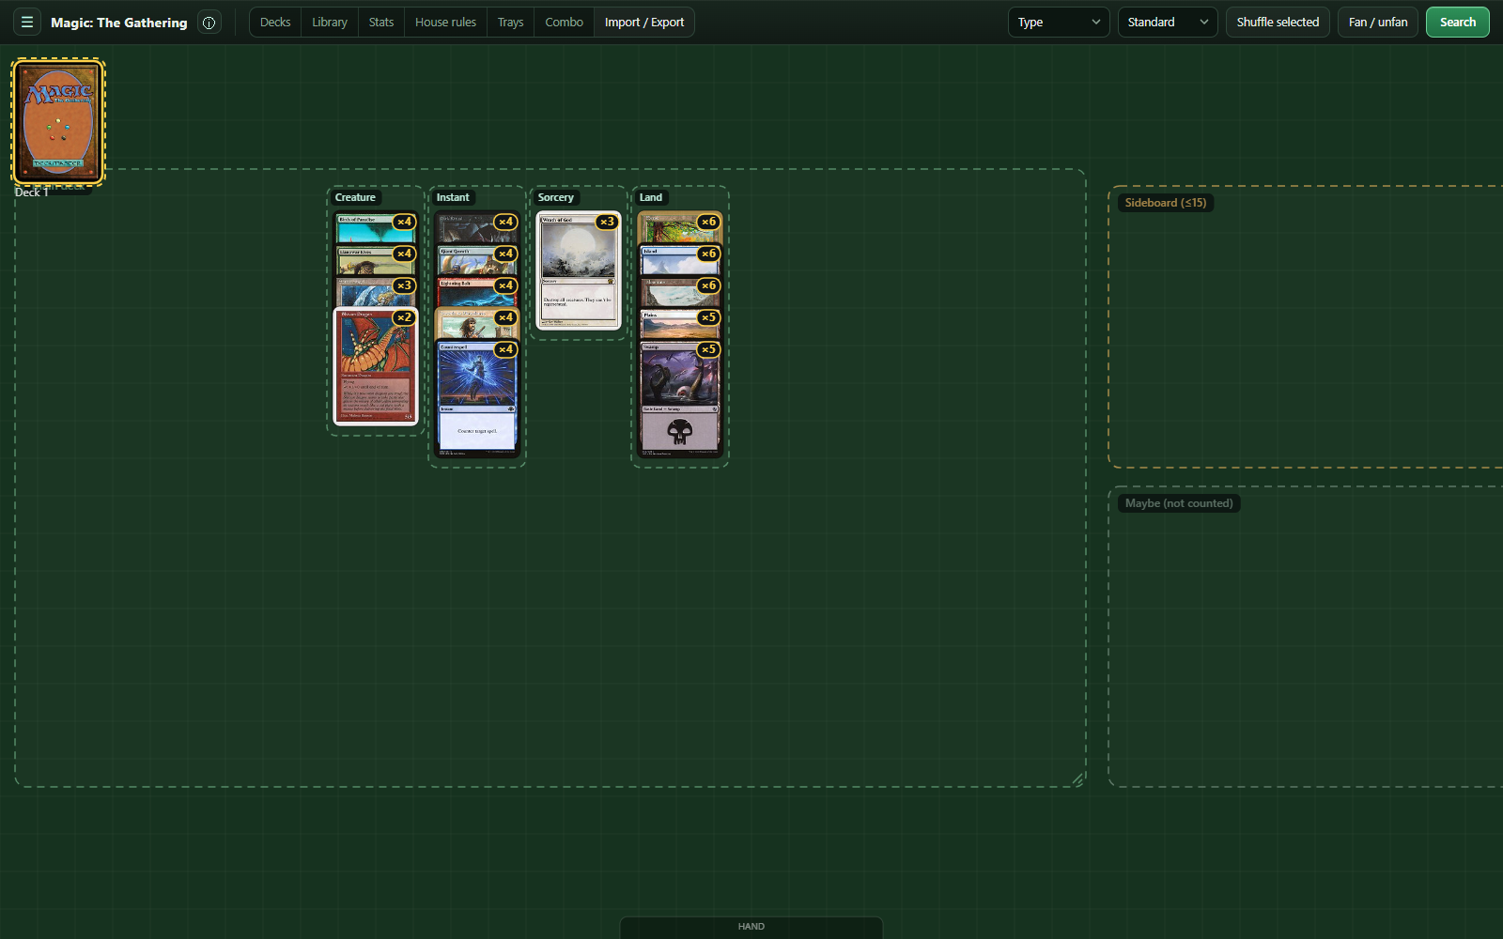Click the x4 count badge on Counterspell
Viewport: 1503px width, 939px height.
point(505,349)
